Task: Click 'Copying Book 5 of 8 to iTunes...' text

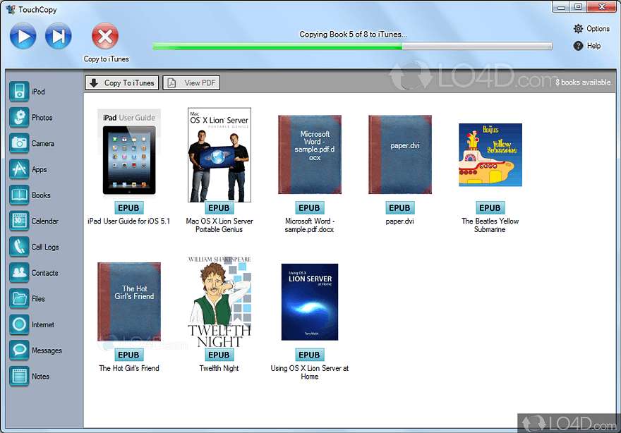Action: tap(353, 34)
